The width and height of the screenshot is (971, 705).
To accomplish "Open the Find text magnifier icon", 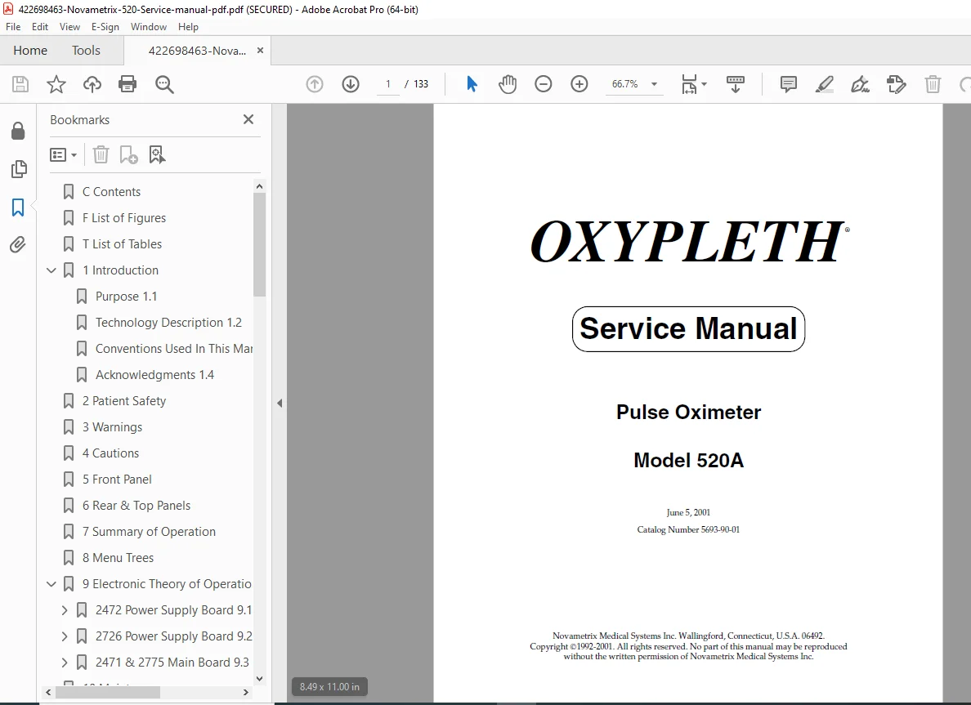I will pyautogui.click(x=164, y=84).
